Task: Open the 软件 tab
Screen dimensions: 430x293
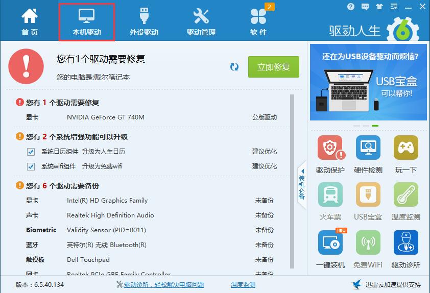Action: tap(258, 22)
